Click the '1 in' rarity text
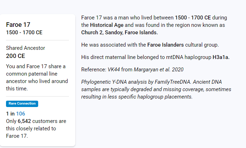Image resolution: width=246 pixels, height=148 pixels. coord(10,114)
